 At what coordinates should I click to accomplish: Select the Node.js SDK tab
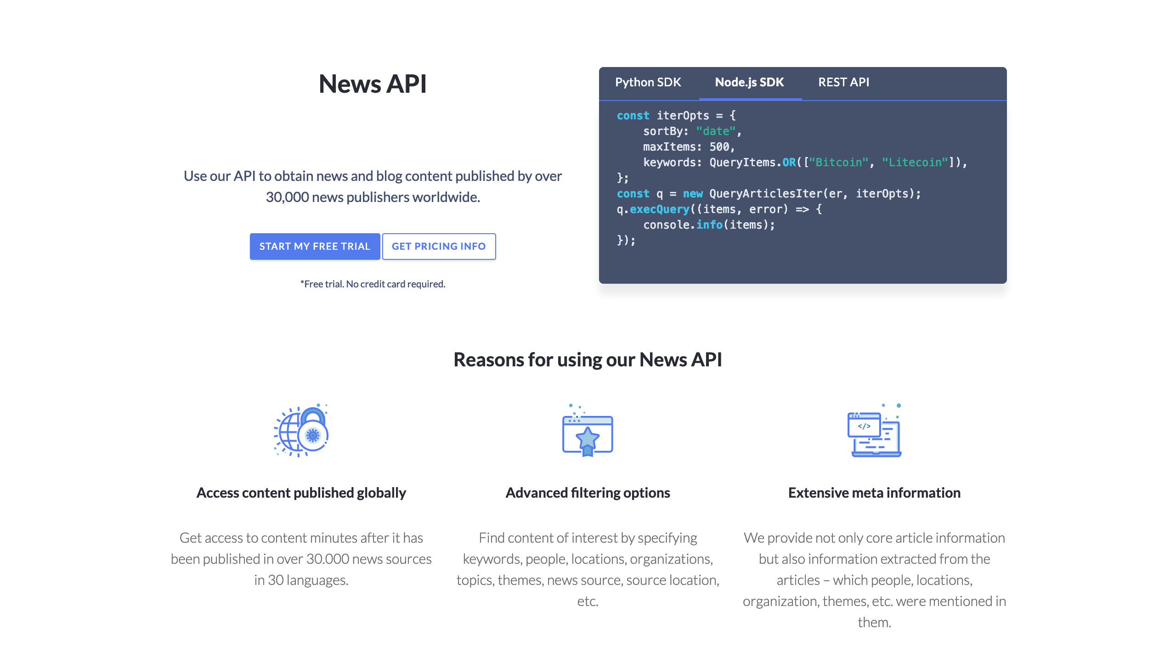pos(750,82)
